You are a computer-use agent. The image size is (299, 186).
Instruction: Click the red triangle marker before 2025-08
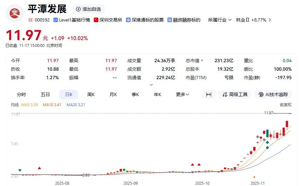[x=39, y=168]
